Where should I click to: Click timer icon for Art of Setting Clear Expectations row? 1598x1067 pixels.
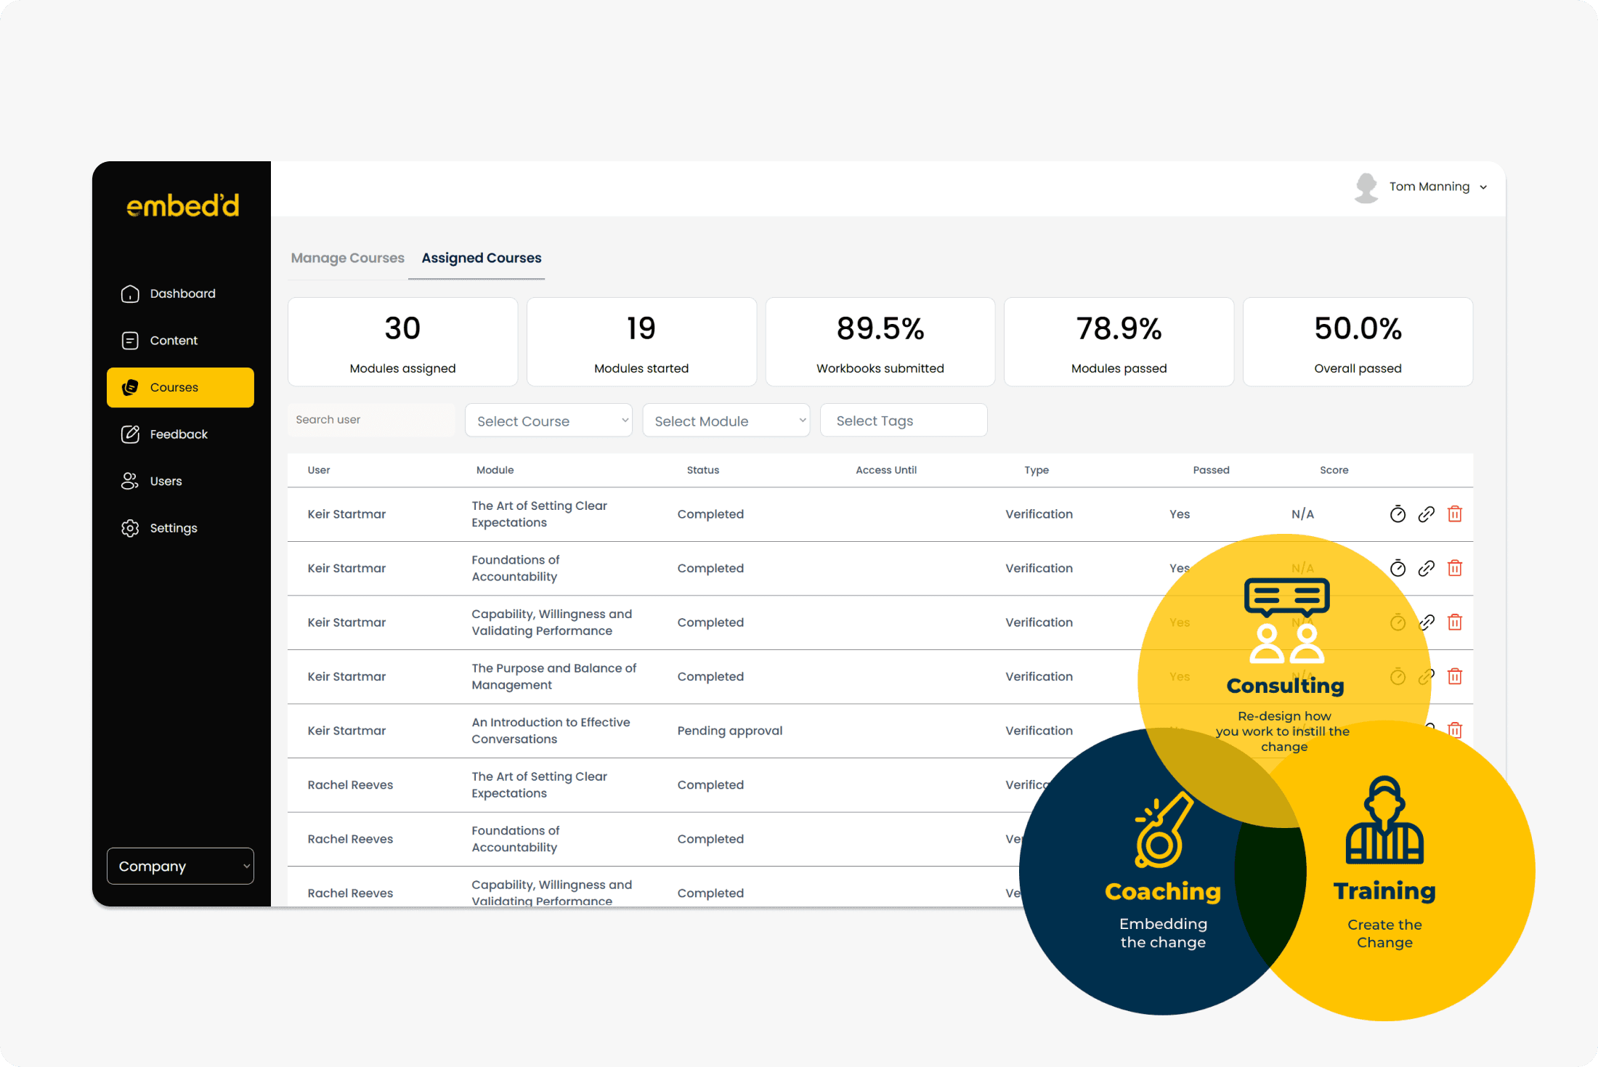(x=1398, y=514)
